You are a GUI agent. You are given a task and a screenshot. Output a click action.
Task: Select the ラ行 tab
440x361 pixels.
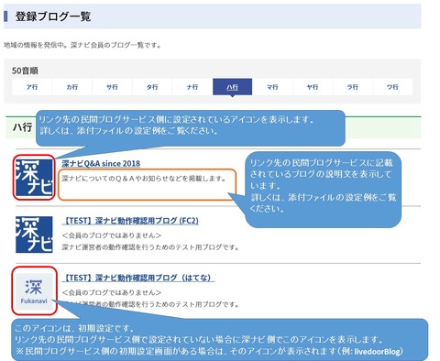tap(353, 87)
